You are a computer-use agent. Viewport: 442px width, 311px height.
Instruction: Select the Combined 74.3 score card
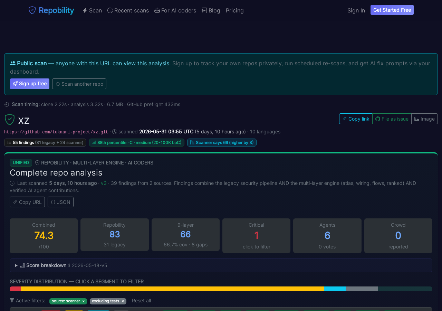pos(44,236)
